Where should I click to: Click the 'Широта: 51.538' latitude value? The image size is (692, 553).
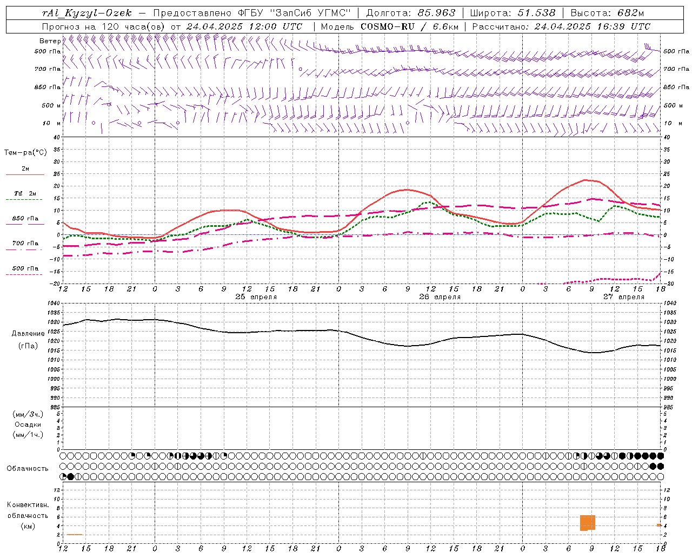point(513,13)
